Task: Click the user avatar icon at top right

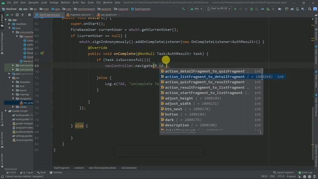Action: coord(315,9)
